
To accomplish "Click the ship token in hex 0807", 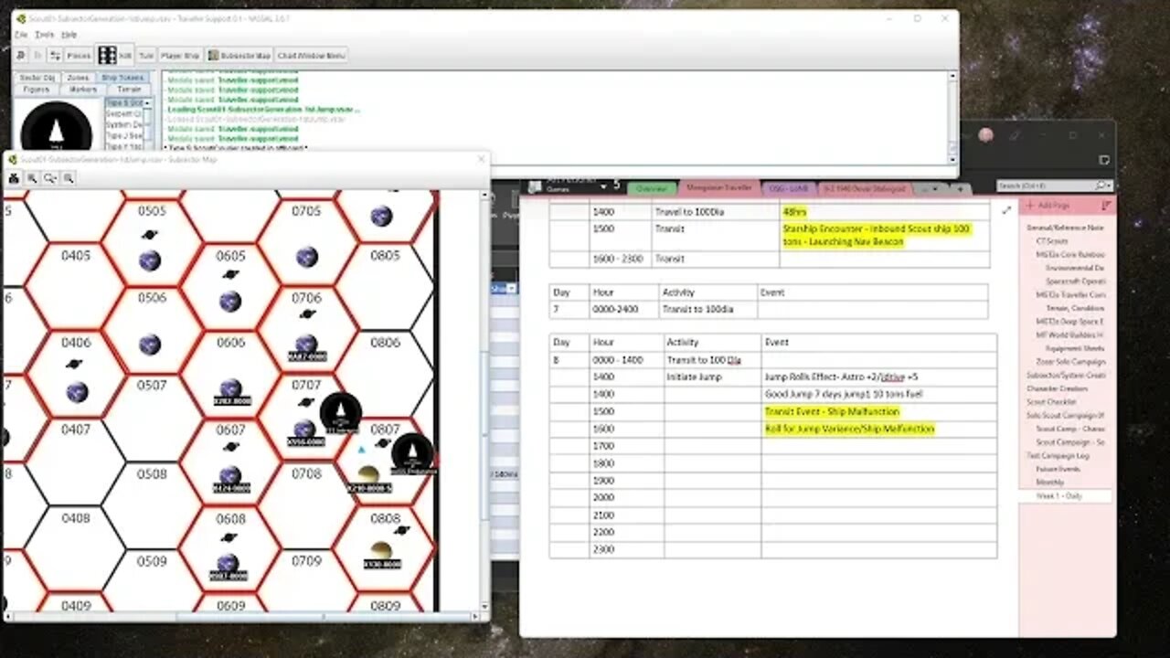I will point(413,454).
